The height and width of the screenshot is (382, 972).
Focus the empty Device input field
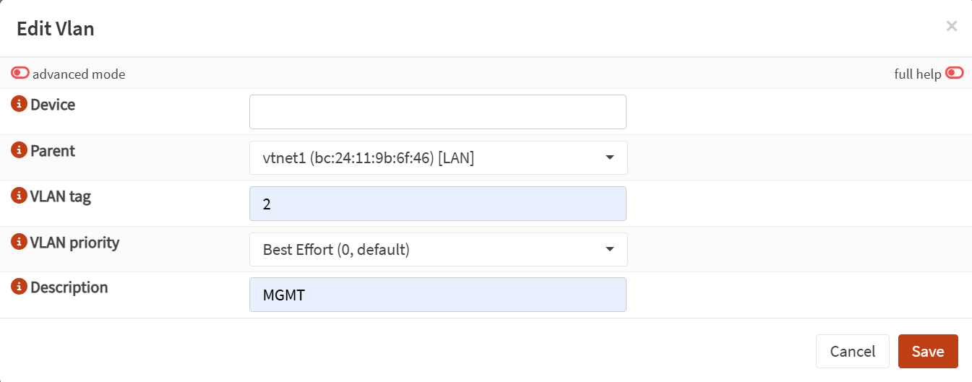coord(438,112)
